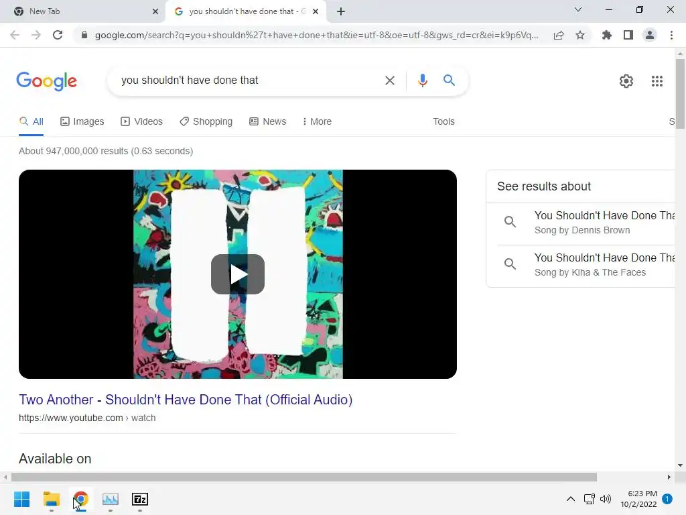This screenshot has width=686, height=515.
Task: Go to Google home via logo
Action: (47, 81)
